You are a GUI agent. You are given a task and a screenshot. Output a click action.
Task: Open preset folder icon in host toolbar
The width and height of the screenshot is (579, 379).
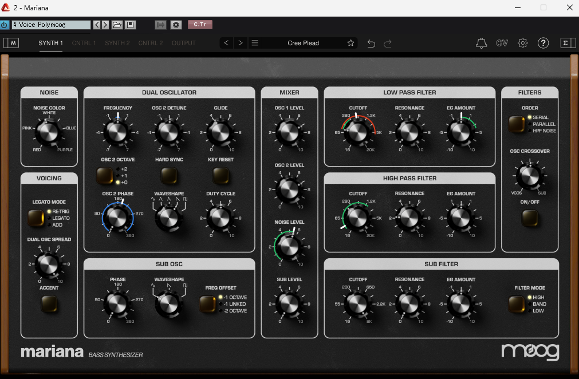(x=117, y=25)
